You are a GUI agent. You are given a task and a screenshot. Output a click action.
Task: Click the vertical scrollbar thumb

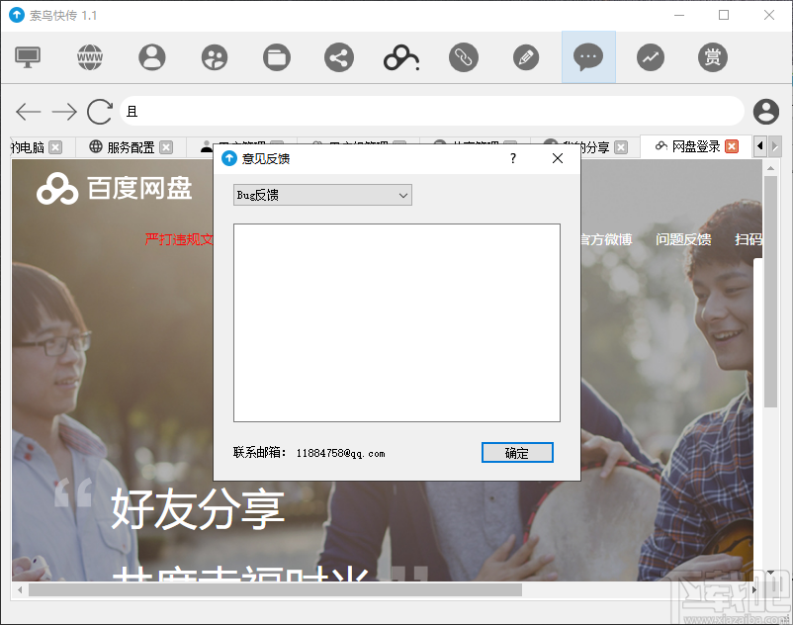[x=770, y=292]
